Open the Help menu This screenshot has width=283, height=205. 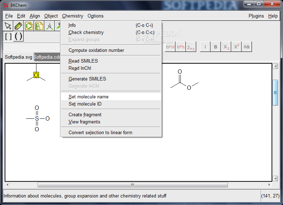tap(273, 16)
